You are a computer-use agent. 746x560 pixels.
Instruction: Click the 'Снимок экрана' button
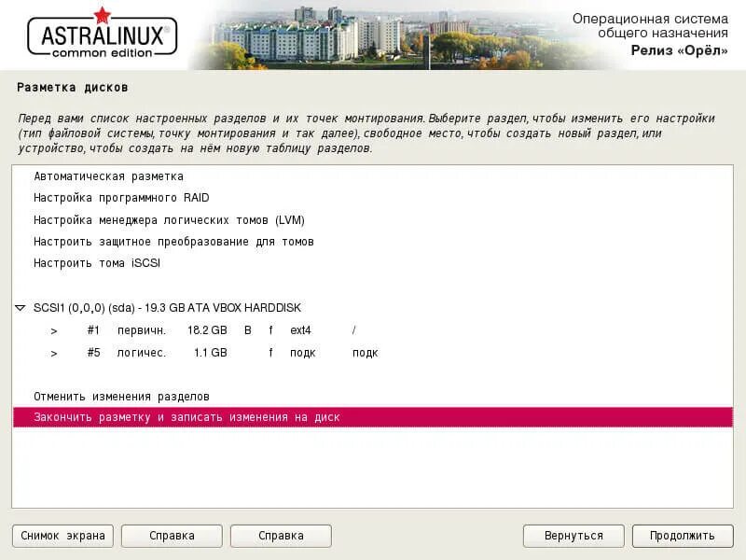[62, 536]
